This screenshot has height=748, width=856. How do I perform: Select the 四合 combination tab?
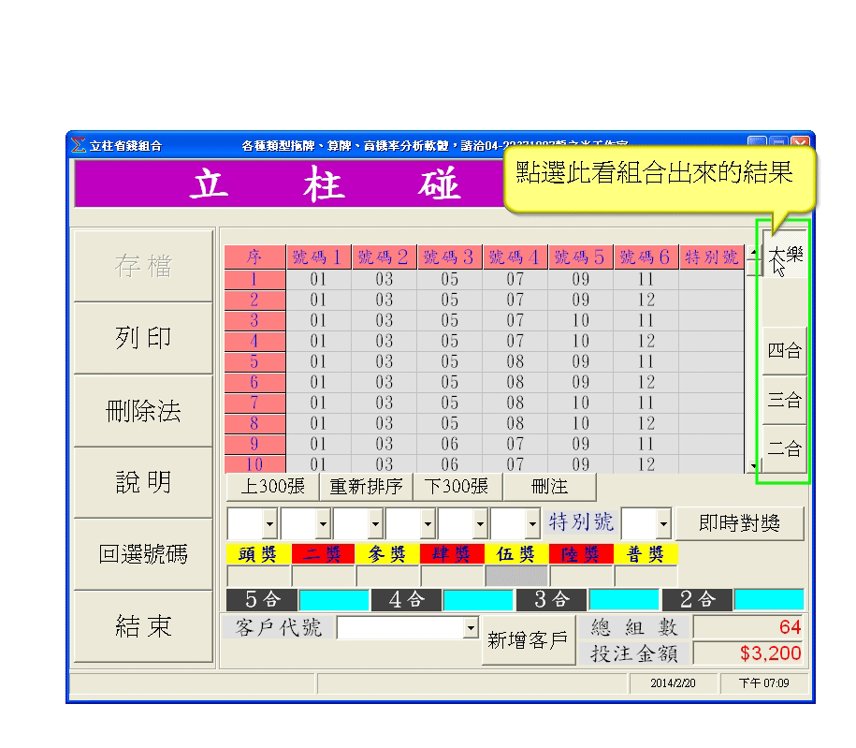coord(785,351)
